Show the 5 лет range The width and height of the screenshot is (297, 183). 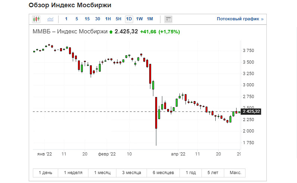213,173
